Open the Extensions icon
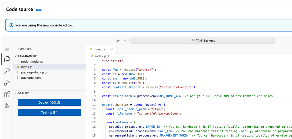 pyautogui.click(x=7, y=94)
